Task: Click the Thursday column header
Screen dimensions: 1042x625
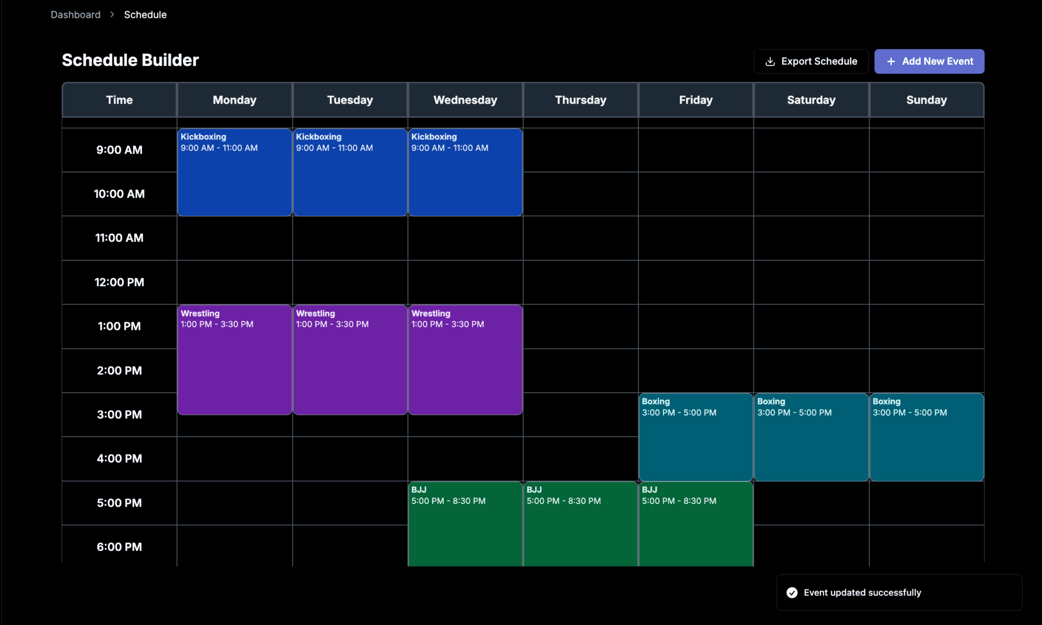Action: click(x=581, y=100)
